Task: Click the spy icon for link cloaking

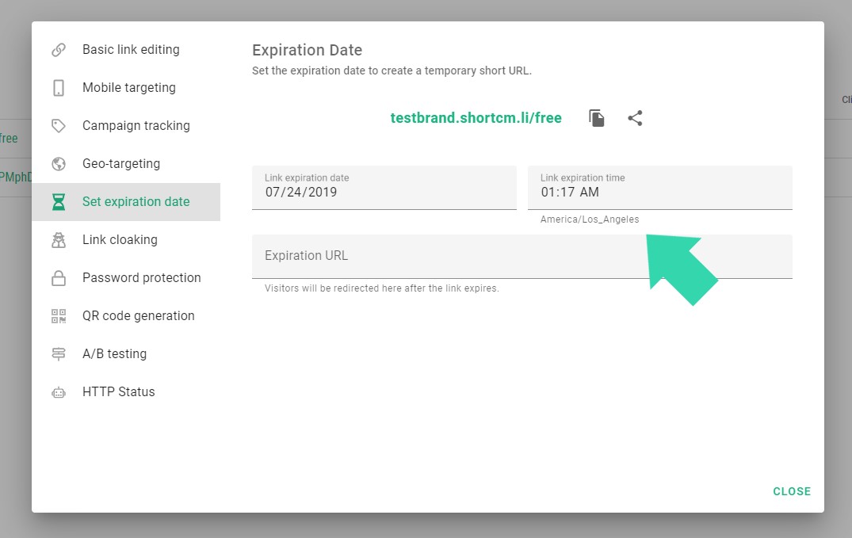Action: point(59,240)
